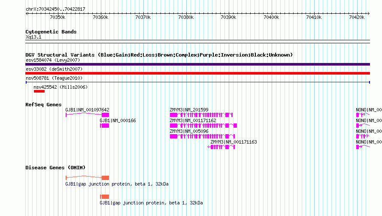
Task: Select the red esv33082 loss bar
Action: tap(197, 73)
